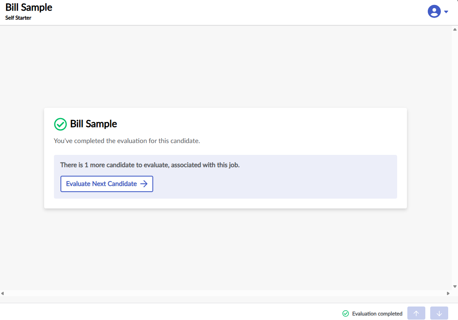Viewport: 458px width, 320px height.
Task: Click the Self Starter job subtitle
Action: [18, 18]
